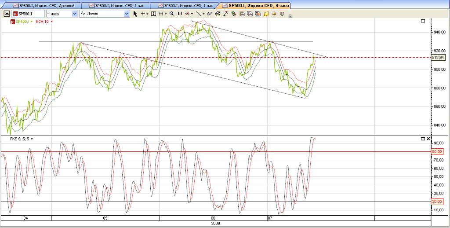Click the SP500.I series legend label
450x228 pixels.
pyautogui.click(x=22, y=21)
